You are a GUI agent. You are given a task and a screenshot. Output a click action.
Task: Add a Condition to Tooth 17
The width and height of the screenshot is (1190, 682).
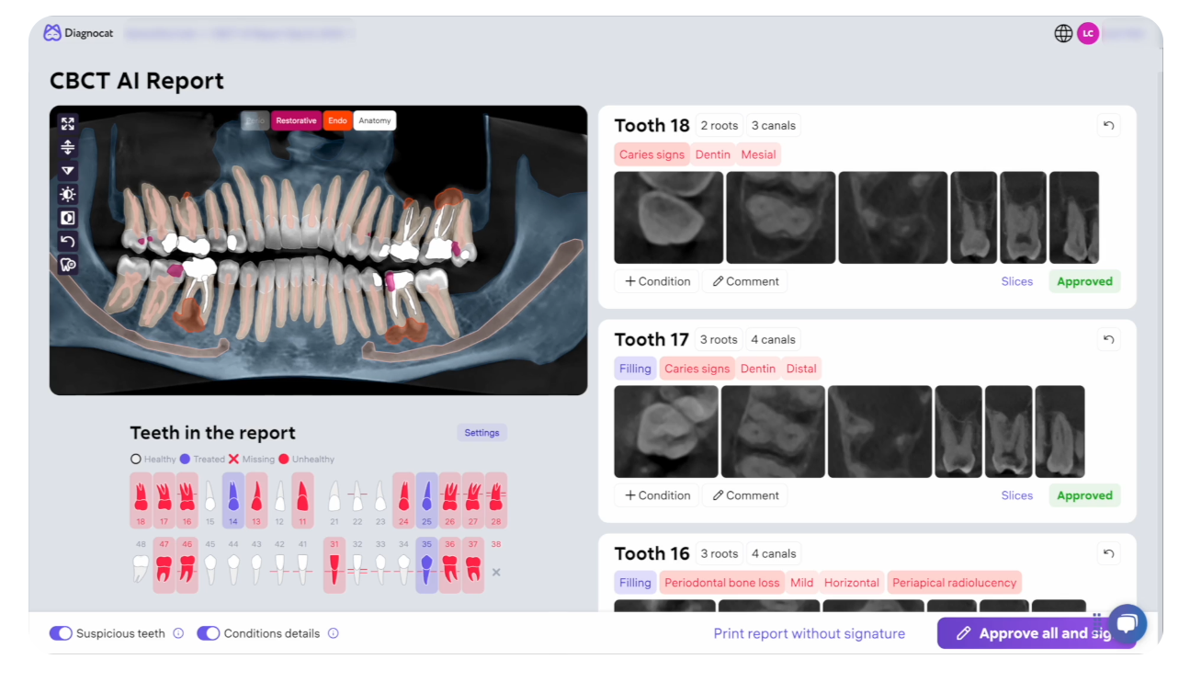[x=657, y=495]
